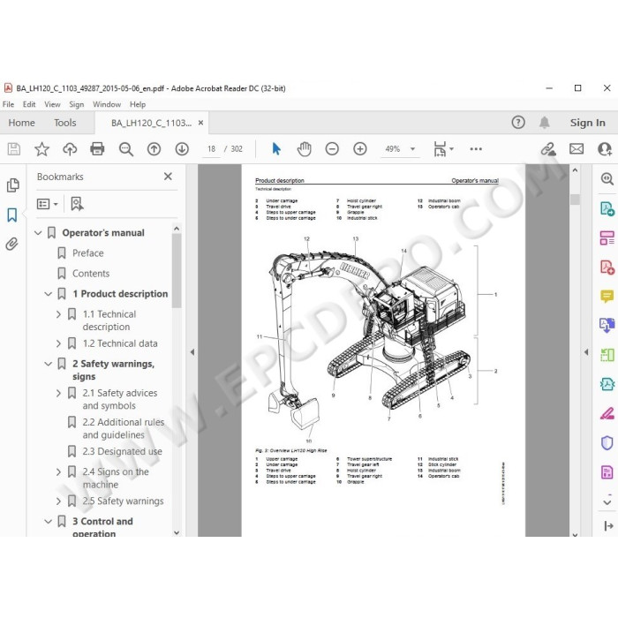Hide the right tools pane arrow
The width and height of the screenshot is (618, 618).
point(586,352)
